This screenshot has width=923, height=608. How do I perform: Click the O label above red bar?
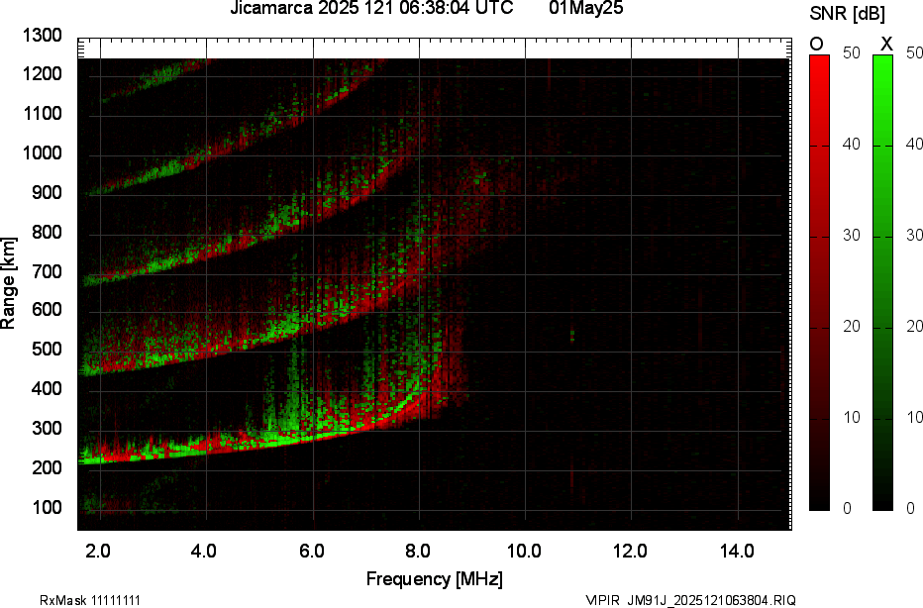point(816,45)
